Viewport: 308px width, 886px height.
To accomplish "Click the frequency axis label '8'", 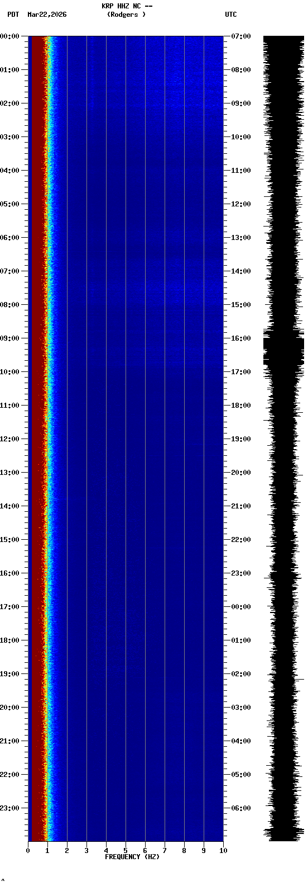I will (x=184, y=851).
